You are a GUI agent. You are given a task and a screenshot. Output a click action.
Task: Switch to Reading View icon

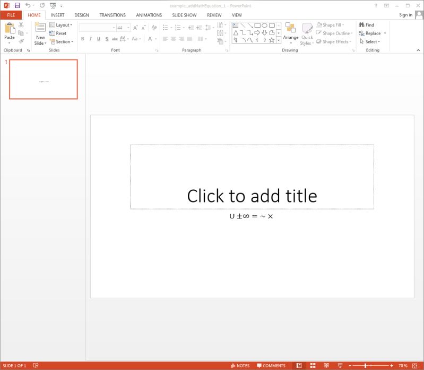pyautogui.click(x=326, y=365)
